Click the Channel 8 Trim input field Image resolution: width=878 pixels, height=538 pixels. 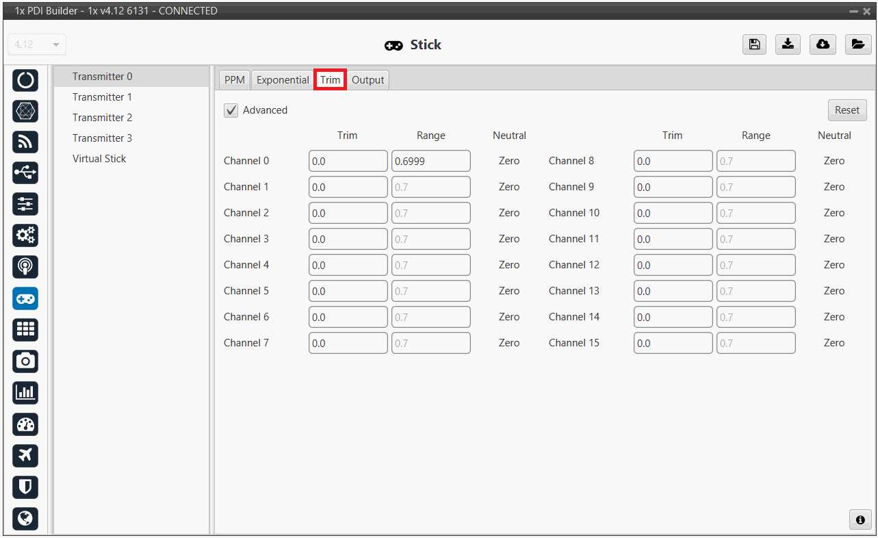(x=673, y=162)
